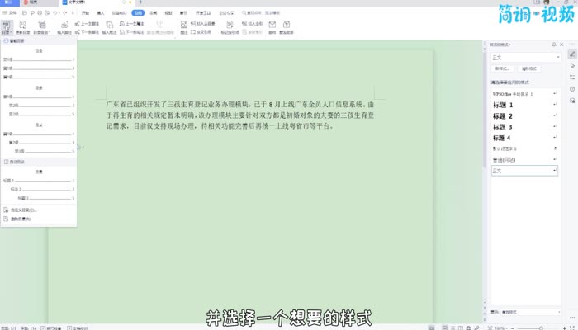The height and width of the screenshot is (330, 578).
Task: Apply the 标题 2 style from the list
Action: click(502, 116)
